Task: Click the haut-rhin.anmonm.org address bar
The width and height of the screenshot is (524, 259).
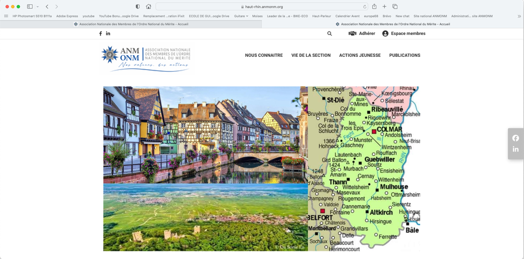Action: point(263,7)
